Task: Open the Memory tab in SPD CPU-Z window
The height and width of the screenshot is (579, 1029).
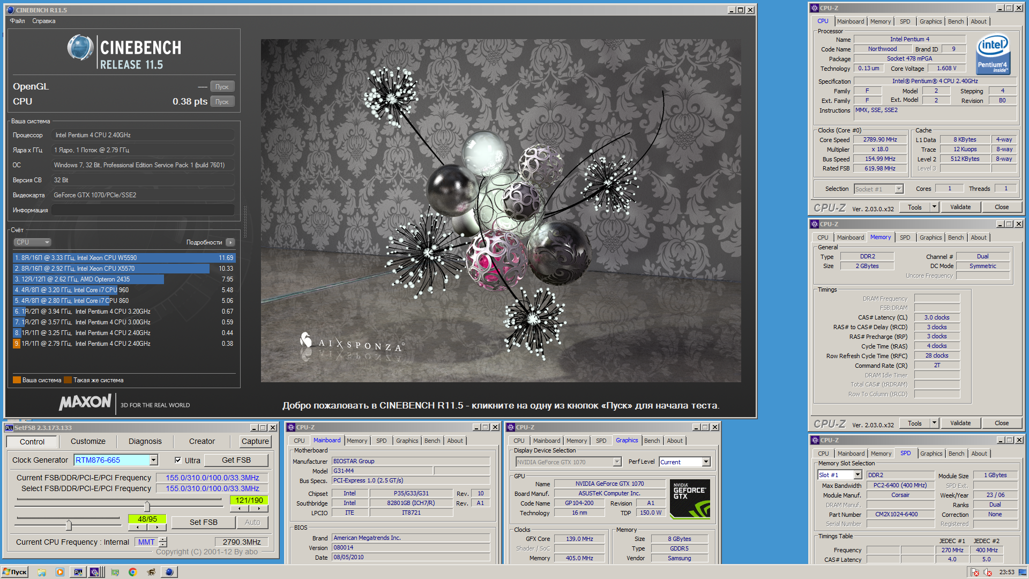Action: click(881, 454)
